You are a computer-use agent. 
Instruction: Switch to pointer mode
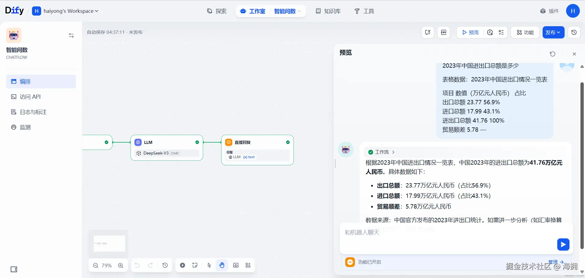[x=209, y=265]
